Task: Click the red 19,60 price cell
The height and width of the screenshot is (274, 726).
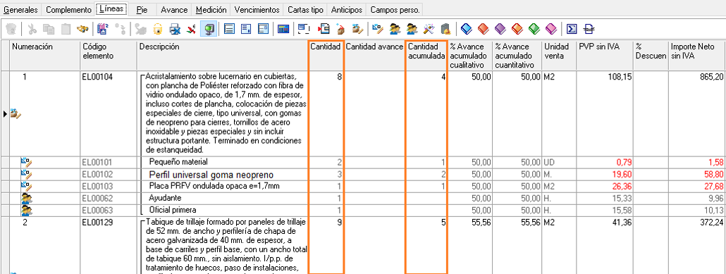Action: [605, 175]
